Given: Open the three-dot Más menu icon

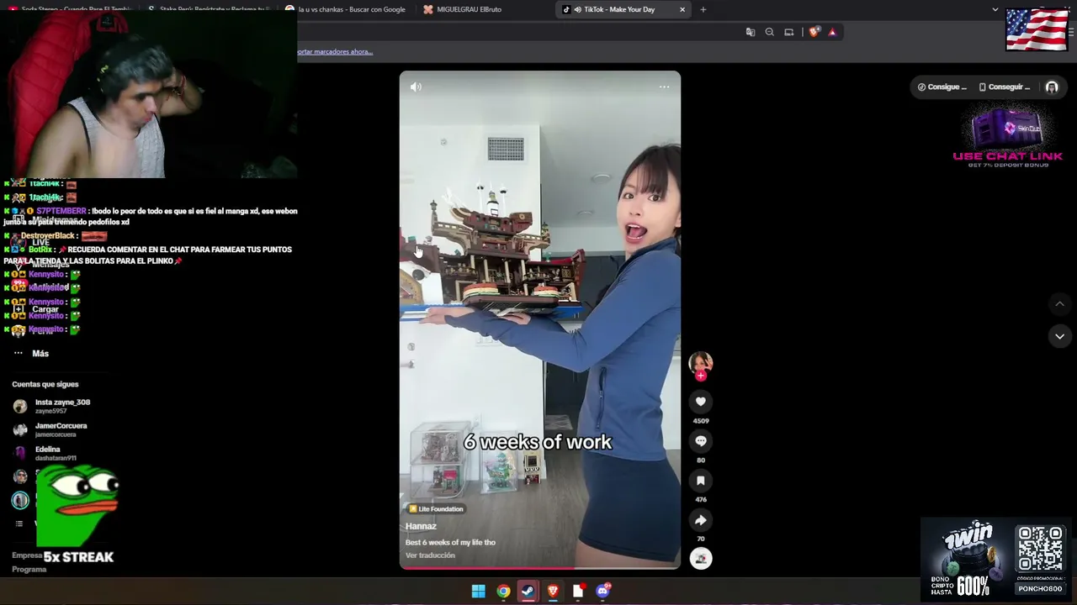Looking at the screenshot, I should (x=19, y=353).
